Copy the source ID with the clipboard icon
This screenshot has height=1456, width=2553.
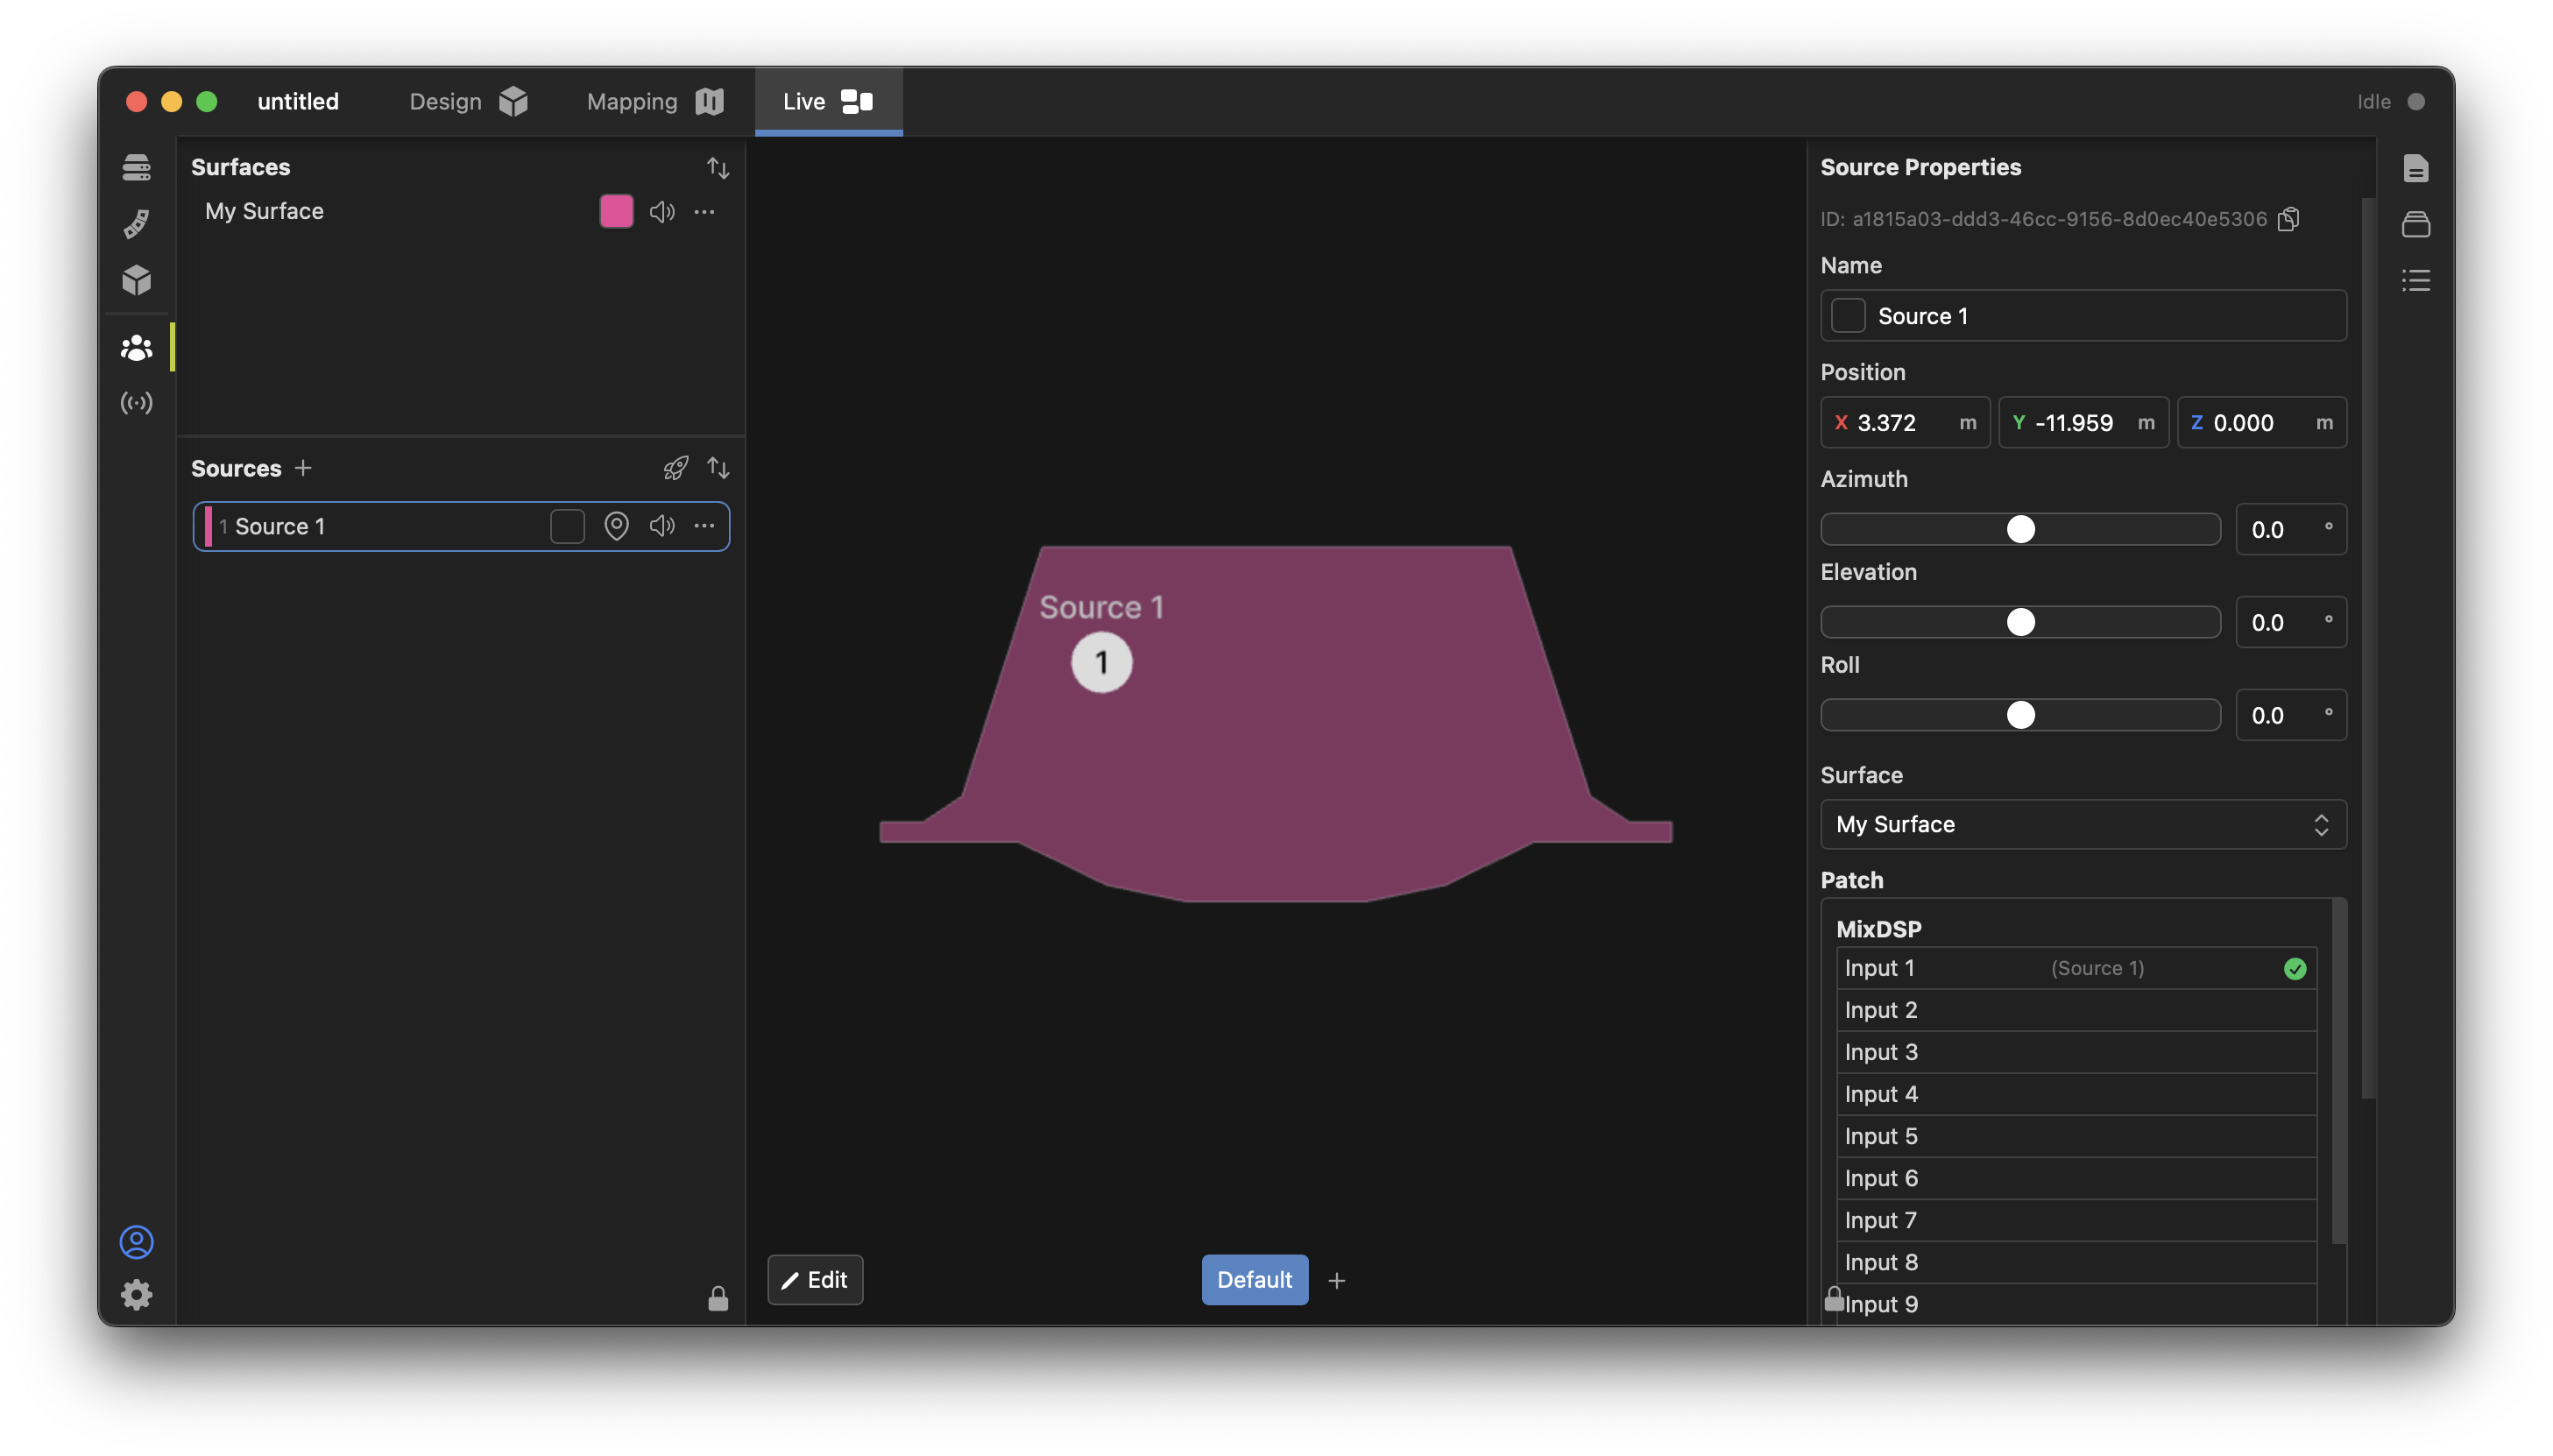2288,219
